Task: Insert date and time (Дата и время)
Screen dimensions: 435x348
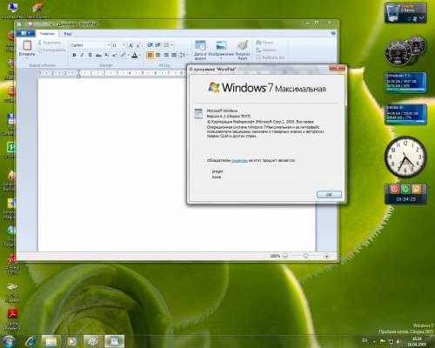Action: [x=200, y=50]
